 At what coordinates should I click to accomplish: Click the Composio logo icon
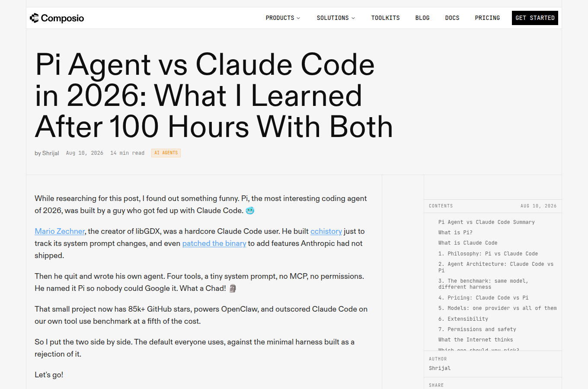coord(34,18)
